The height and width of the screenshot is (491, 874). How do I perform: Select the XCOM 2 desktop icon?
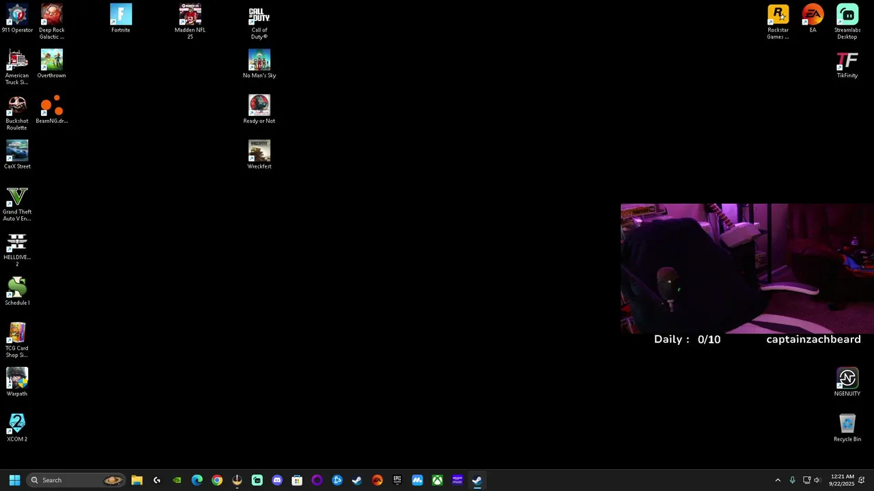(17, 428)
